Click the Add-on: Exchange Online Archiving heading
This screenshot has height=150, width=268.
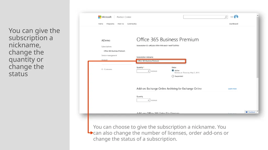coord(169,89)
